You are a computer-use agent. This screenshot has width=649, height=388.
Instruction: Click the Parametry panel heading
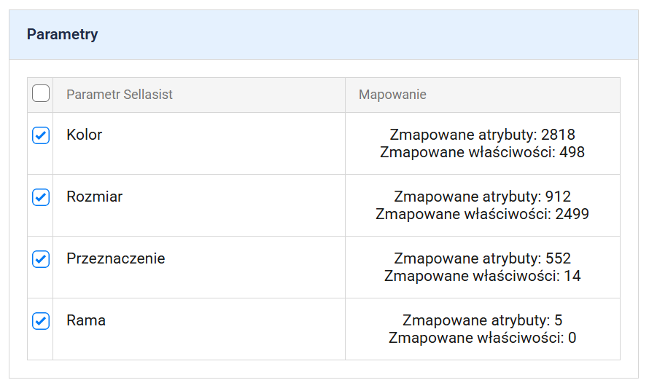coord(63,34)
